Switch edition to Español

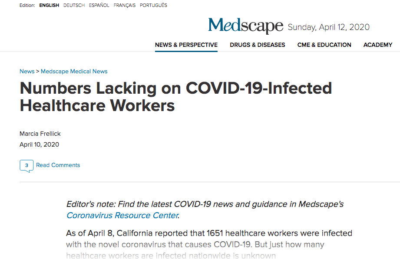[x=99, y=5]
